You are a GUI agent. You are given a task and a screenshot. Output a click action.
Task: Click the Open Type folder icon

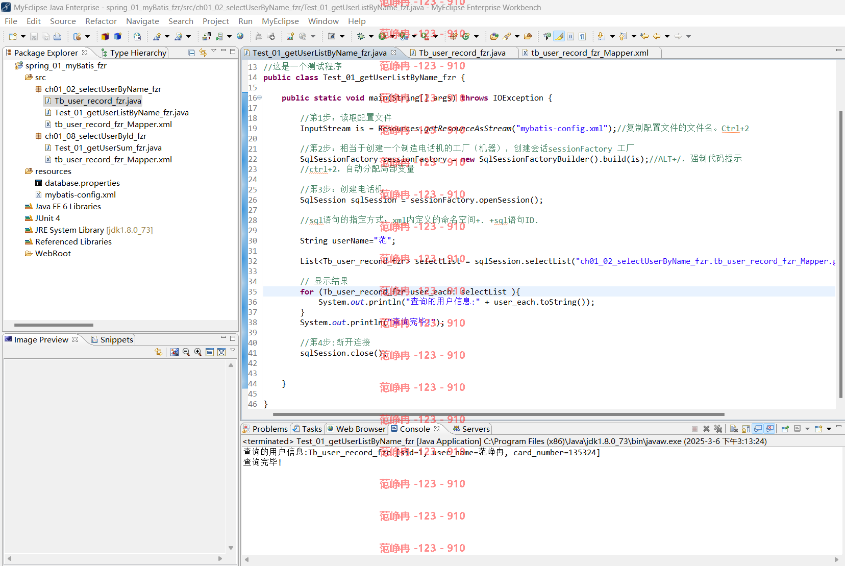click(x=494, y=36)
